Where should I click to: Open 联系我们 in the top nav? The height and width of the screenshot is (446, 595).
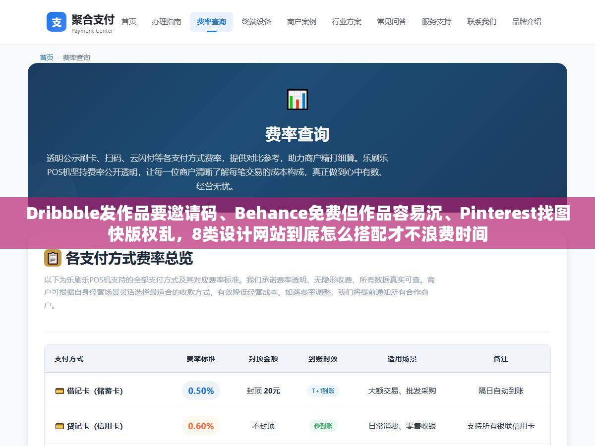point(482,22)
